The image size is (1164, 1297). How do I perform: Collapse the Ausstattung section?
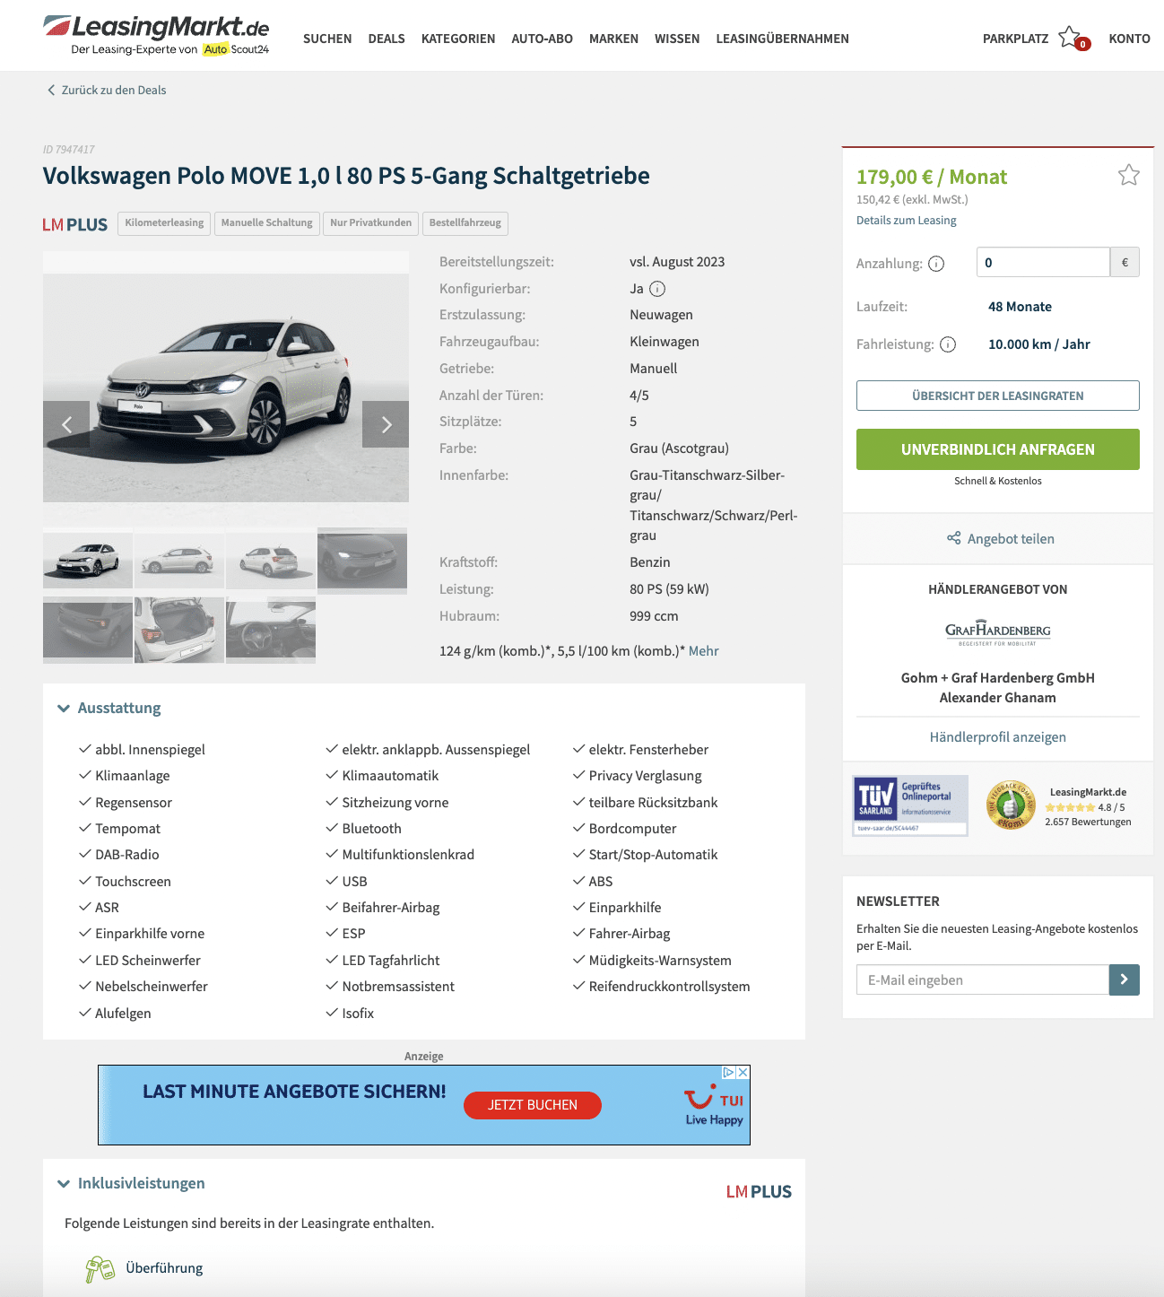click(x=64, y=709)
